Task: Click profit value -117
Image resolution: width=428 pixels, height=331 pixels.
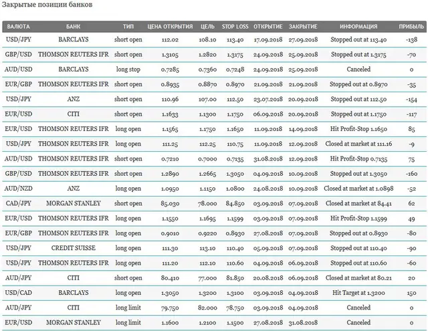Action: pos(411,114)
